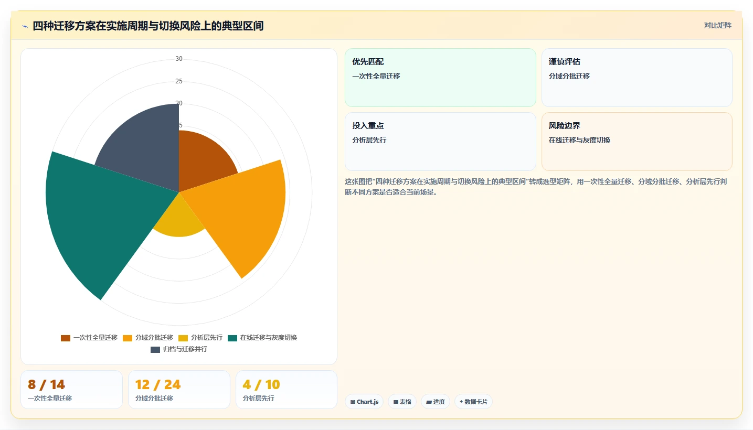The height and width of the screenshot is (430, 753).
Task: Click the 进度 tag
Action: point(436,402)
